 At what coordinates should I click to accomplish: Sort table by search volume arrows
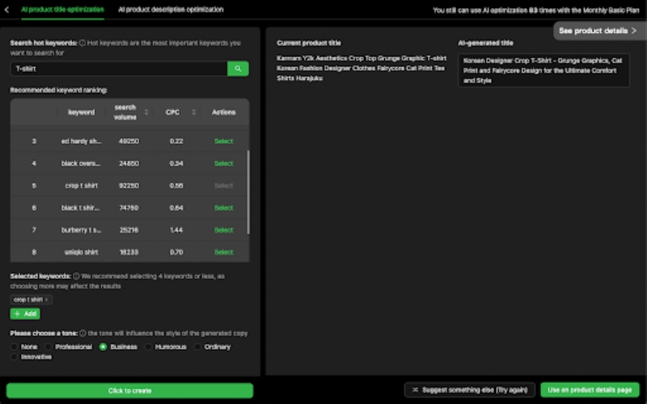(146, 112)
